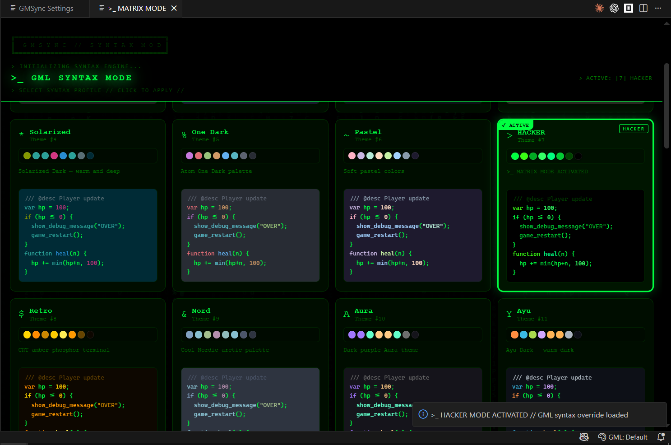This screenshot has height=445, width=671.
Task: Click the GMSYNC // SYNTAX MOD banner
Action: click(90, 45)
